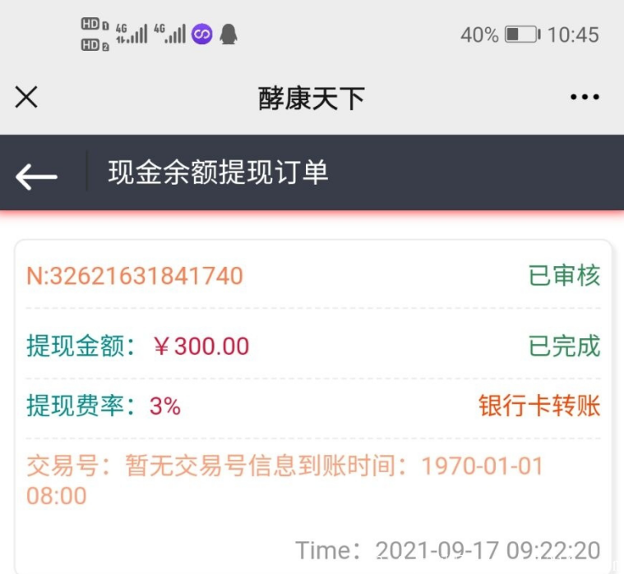Tap the QQ penguin status icon

point(228,34)
